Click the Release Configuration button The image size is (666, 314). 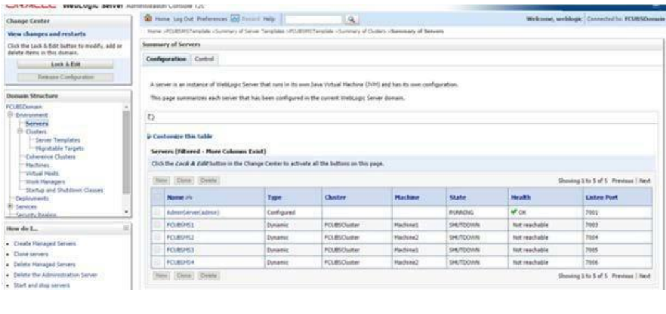pyautogui.click(x=65, y=77)
